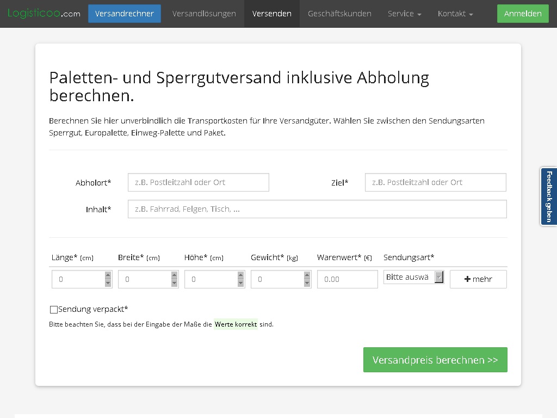This screenshot has height=418, width=557.
Task: Expand the Service menu
Action: 404,14
